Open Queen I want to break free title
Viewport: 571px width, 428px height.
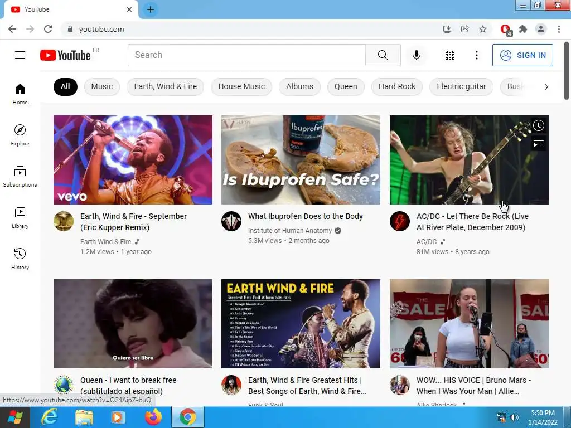pyautogui.click(x=128, y=386)
